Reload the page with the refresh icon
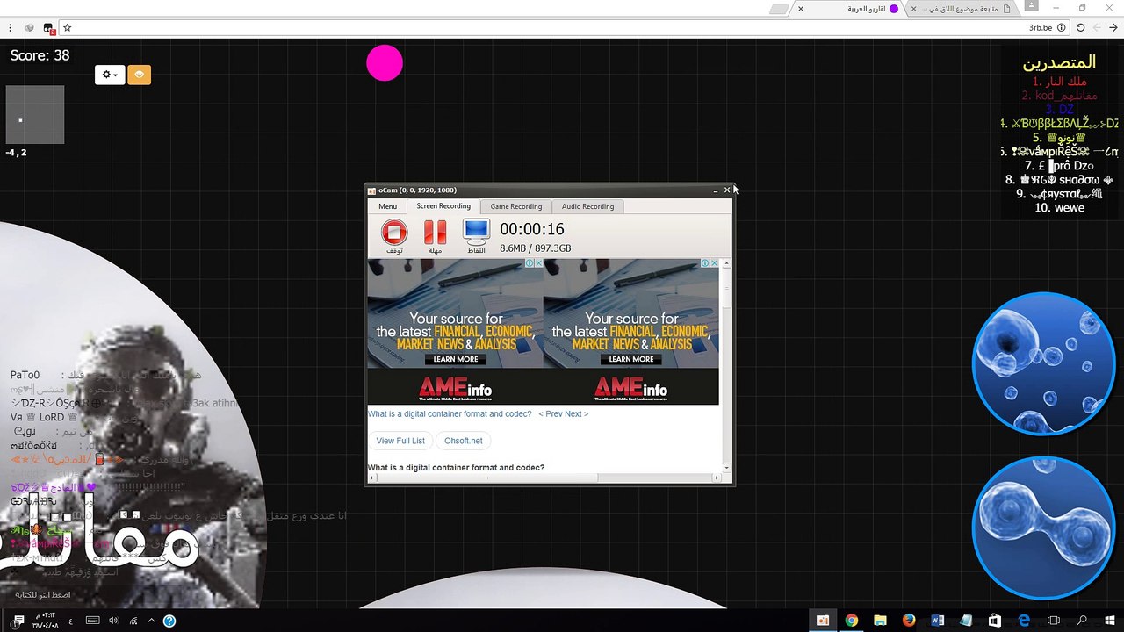Viewport: 1124px width, 632px height. tap(1080, 27)
